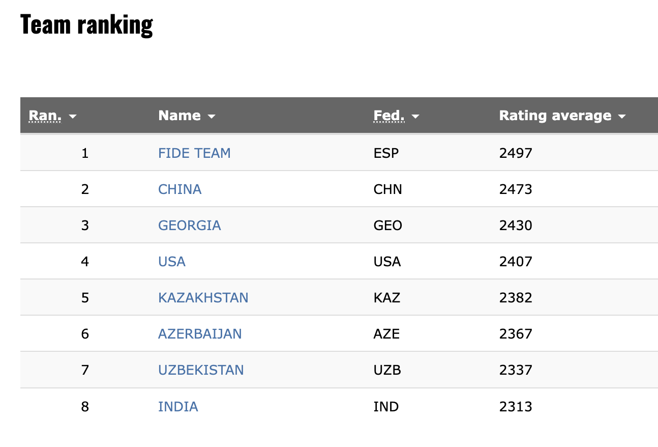The height and width of the screenshot is (447, 658).
Task: Select the UZBEKISTAN team link
Action: (201, 370)
